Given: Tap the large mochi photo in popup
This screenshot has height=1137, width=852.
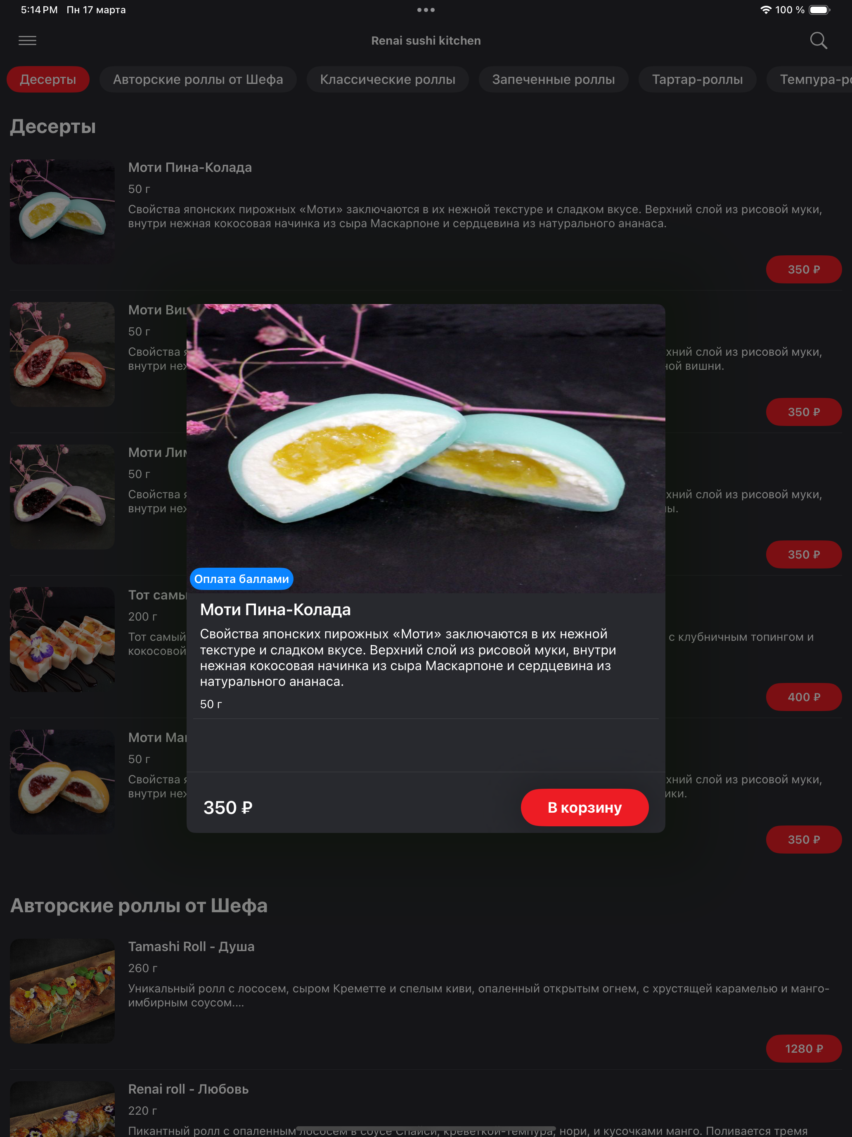Looking at the screenshot, I should [x=426, y=449].
